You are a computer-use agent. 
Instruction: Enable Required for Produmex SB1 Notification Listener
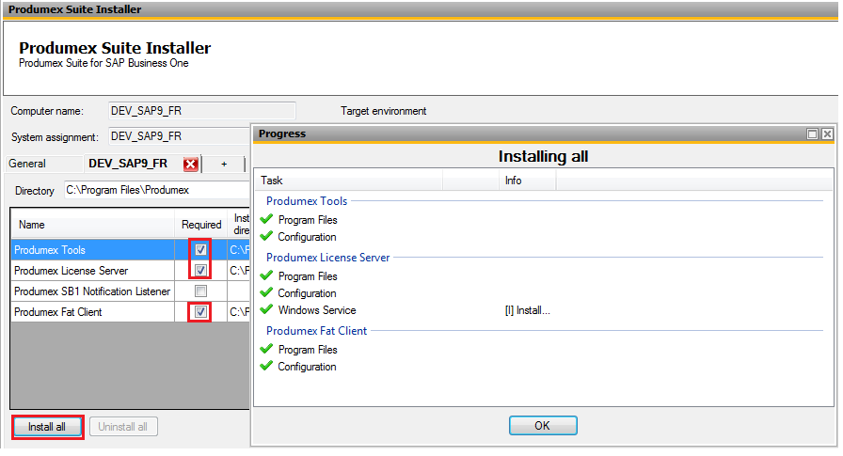pos(200,291)
